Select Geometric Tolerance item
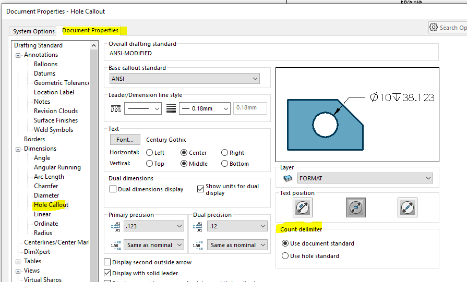The width and height of the screenshot is (467, 282). pyautogui.click(x=62, y=83)
